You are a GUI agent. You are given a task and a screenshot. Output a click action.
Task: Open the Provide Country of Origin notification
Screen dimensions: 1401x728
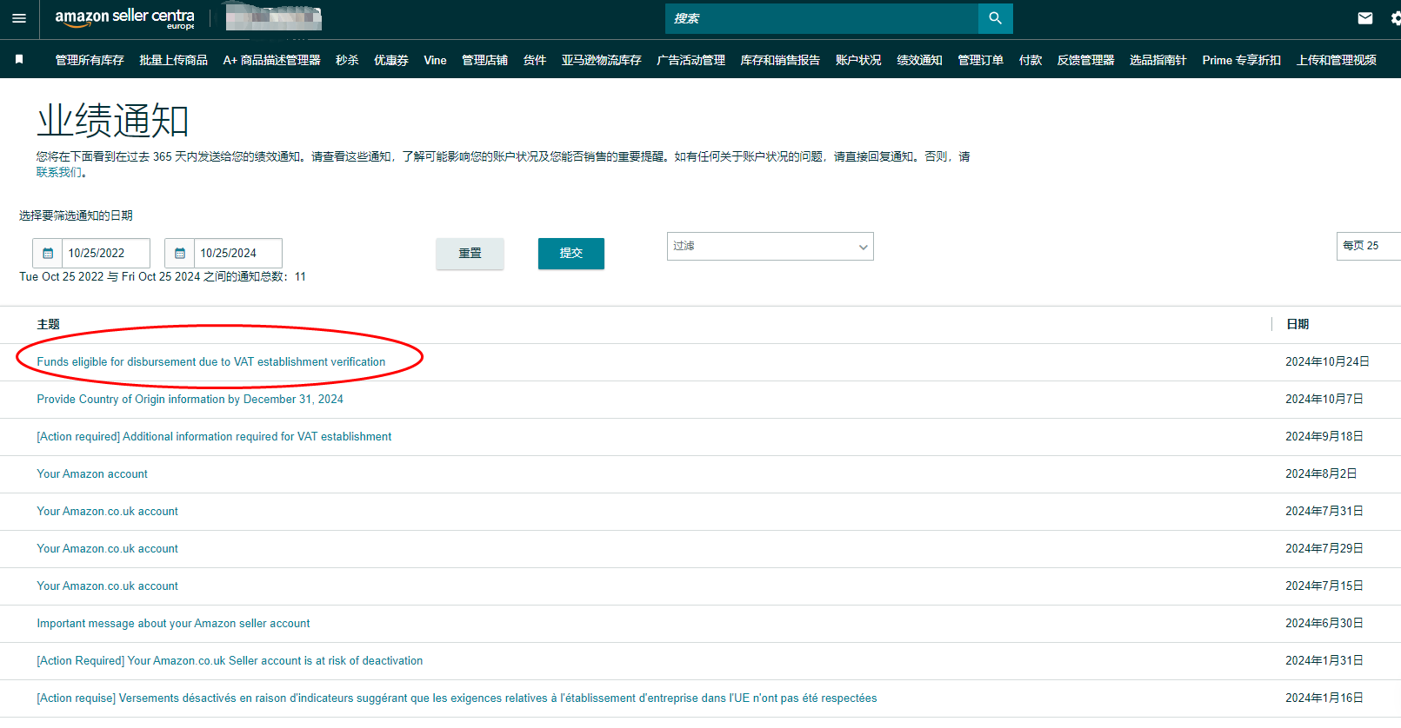point(190,399)
